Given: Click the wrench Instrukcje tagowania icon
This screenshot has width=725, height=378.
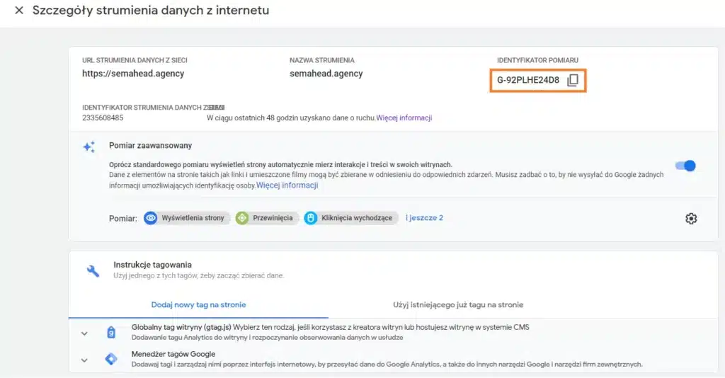Looking at the screenshot, I should pyautogui.click(x=93, y=271).
